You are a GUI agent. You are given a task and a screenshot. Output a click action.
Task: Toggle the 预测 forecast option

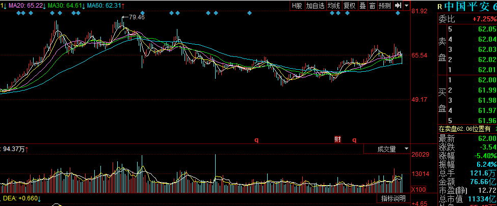coord(384,6)
